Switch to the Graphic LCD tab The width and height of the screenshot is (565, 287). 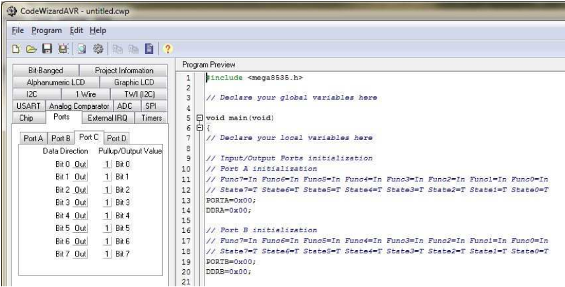pos(134,82)
